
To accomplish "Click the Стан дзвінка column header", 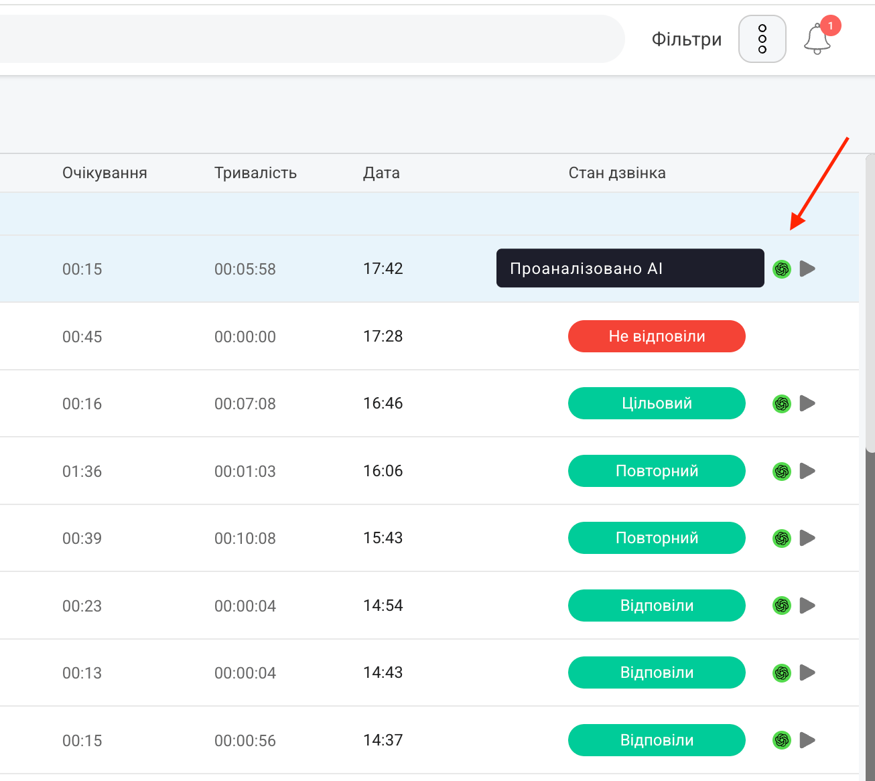I will tap(616, 173).
